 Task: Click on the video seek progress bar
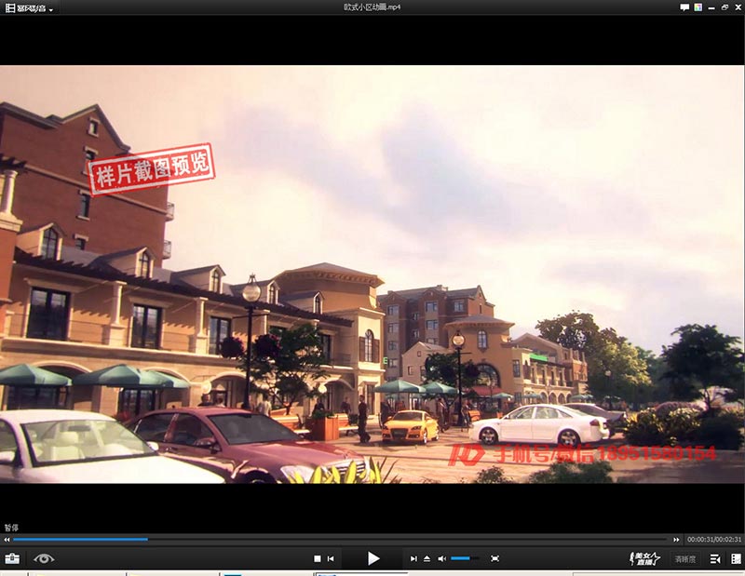[345, 539]
